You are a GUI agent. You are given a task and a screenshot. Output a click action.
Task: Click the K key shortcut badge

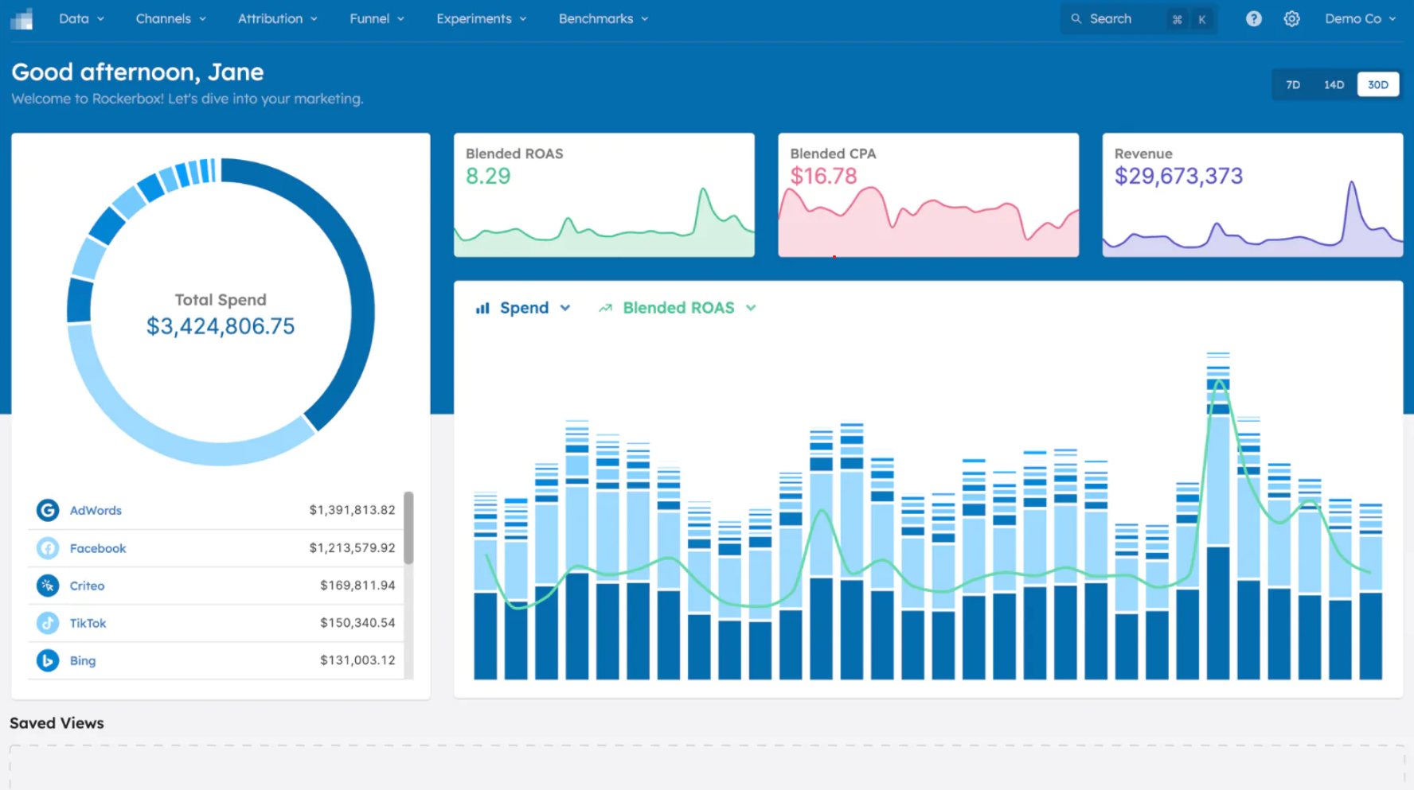coord(1201,19)
